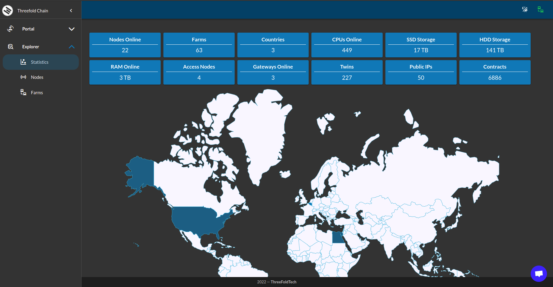Toggle the dark/light theme icon

tap(525, 9)
